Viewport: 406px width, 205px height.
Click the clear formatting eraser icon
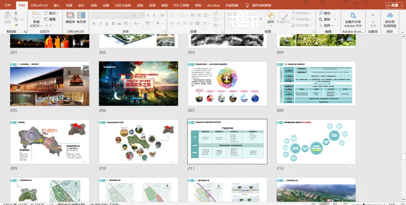point(162,15)
